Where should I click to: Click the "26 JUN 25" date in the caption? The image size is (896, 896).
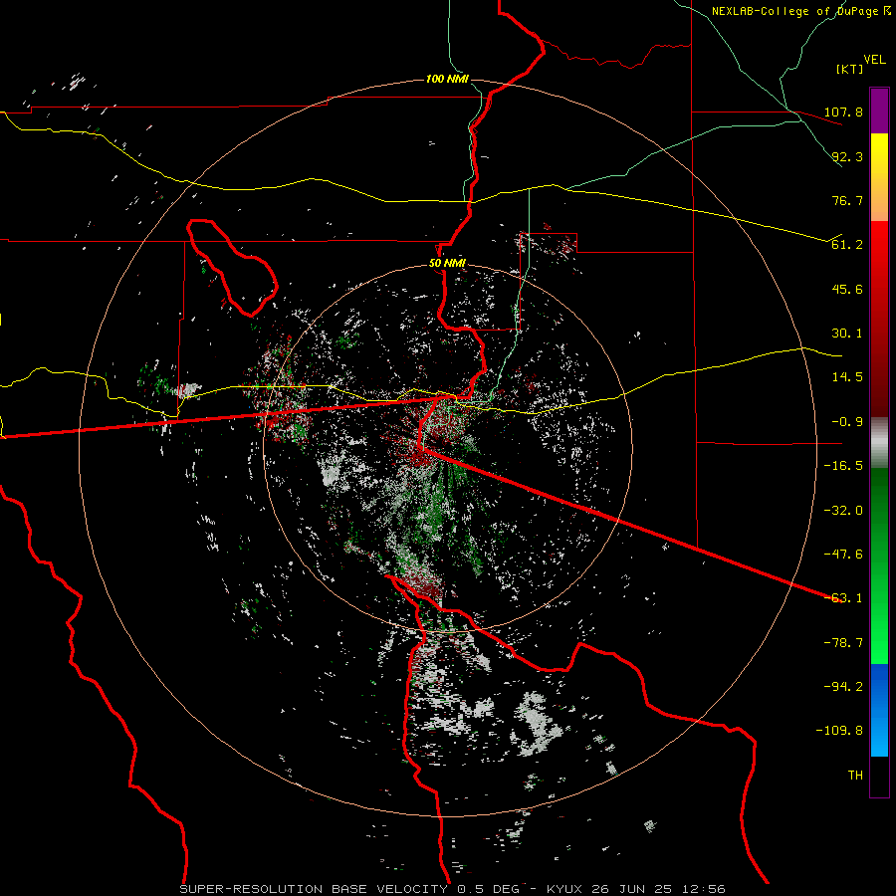pyautogui.click(x=632, y=889)
